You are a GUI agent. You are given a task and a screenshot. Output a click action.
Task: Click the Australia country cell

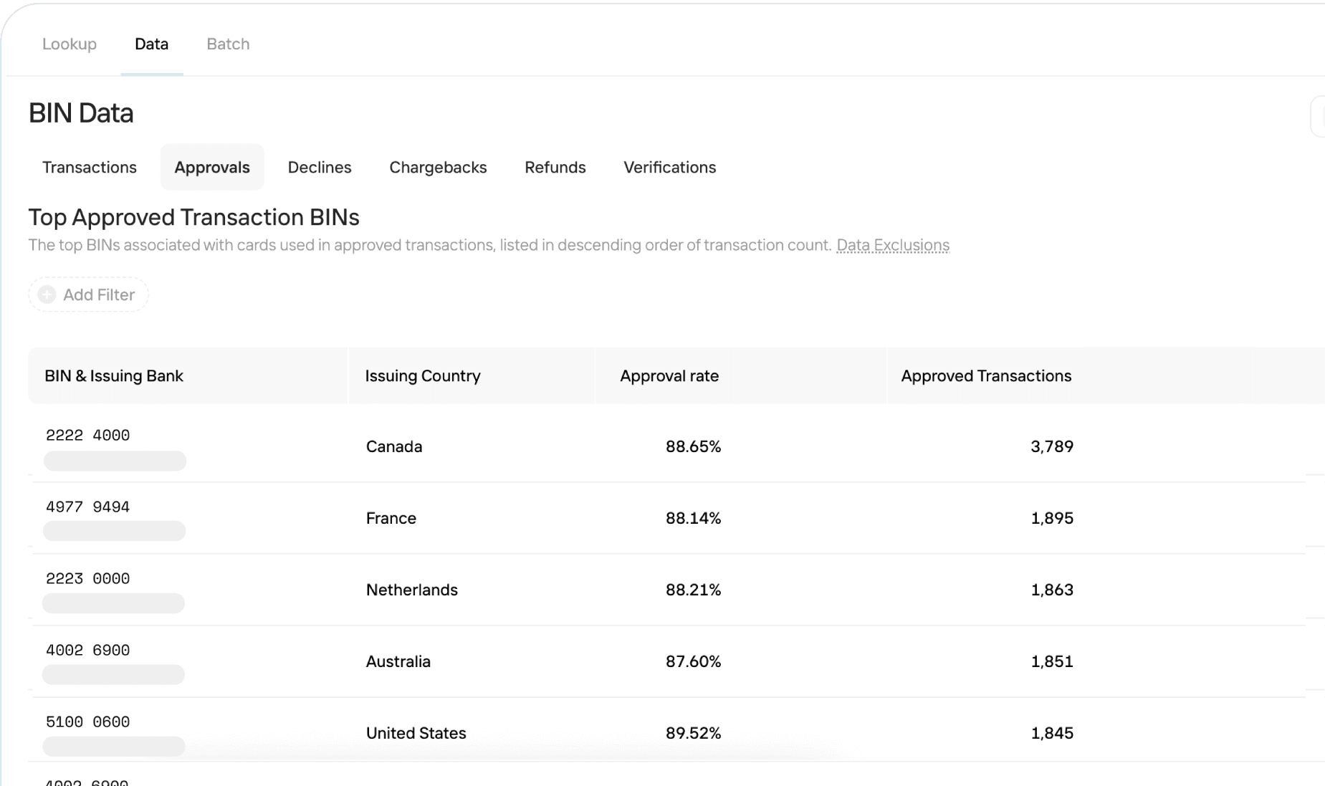point(398,661)
